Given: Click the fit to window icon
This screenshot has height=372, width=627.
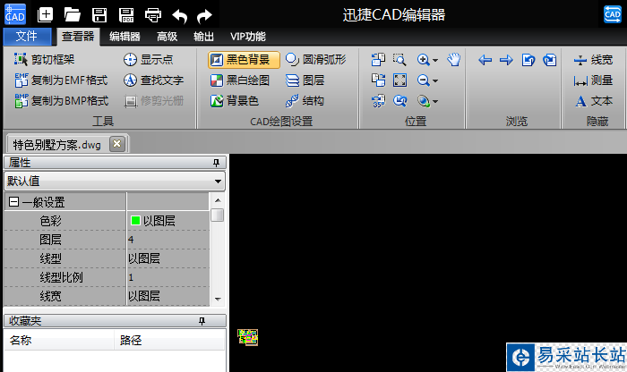Looking at the screenshot, I should (x=399, y=80).
